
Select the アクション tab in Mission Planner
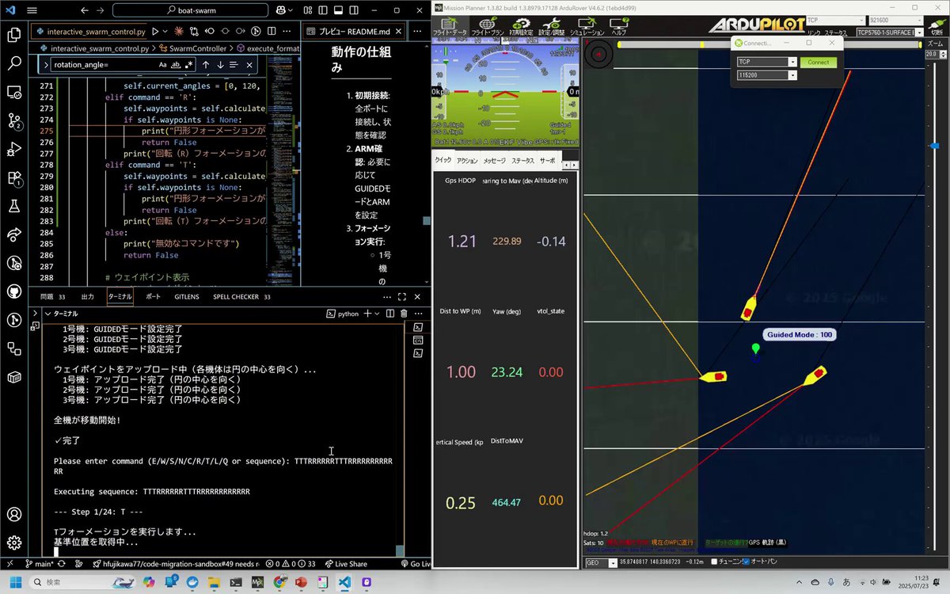[x=467, y=161]
